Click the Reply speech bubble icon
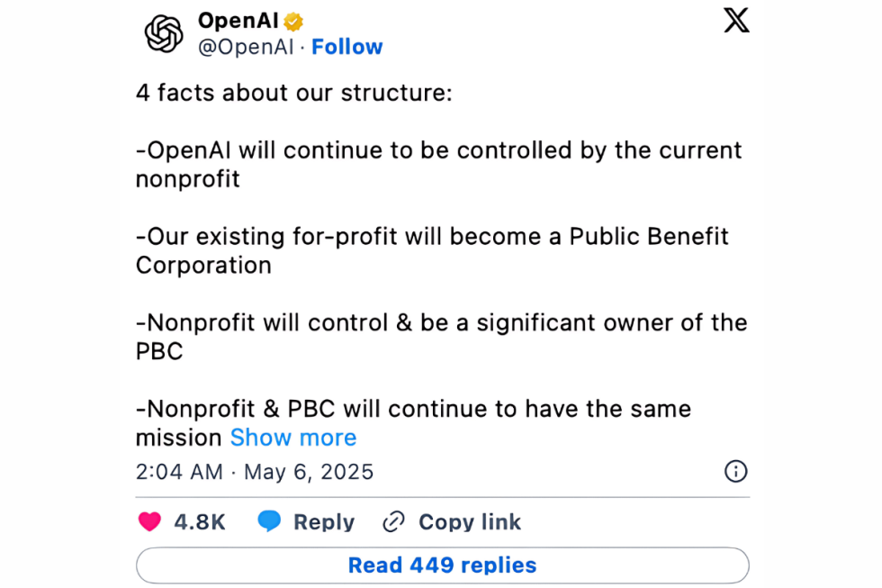The image size is (882, 588). click(x=269, y=521)
